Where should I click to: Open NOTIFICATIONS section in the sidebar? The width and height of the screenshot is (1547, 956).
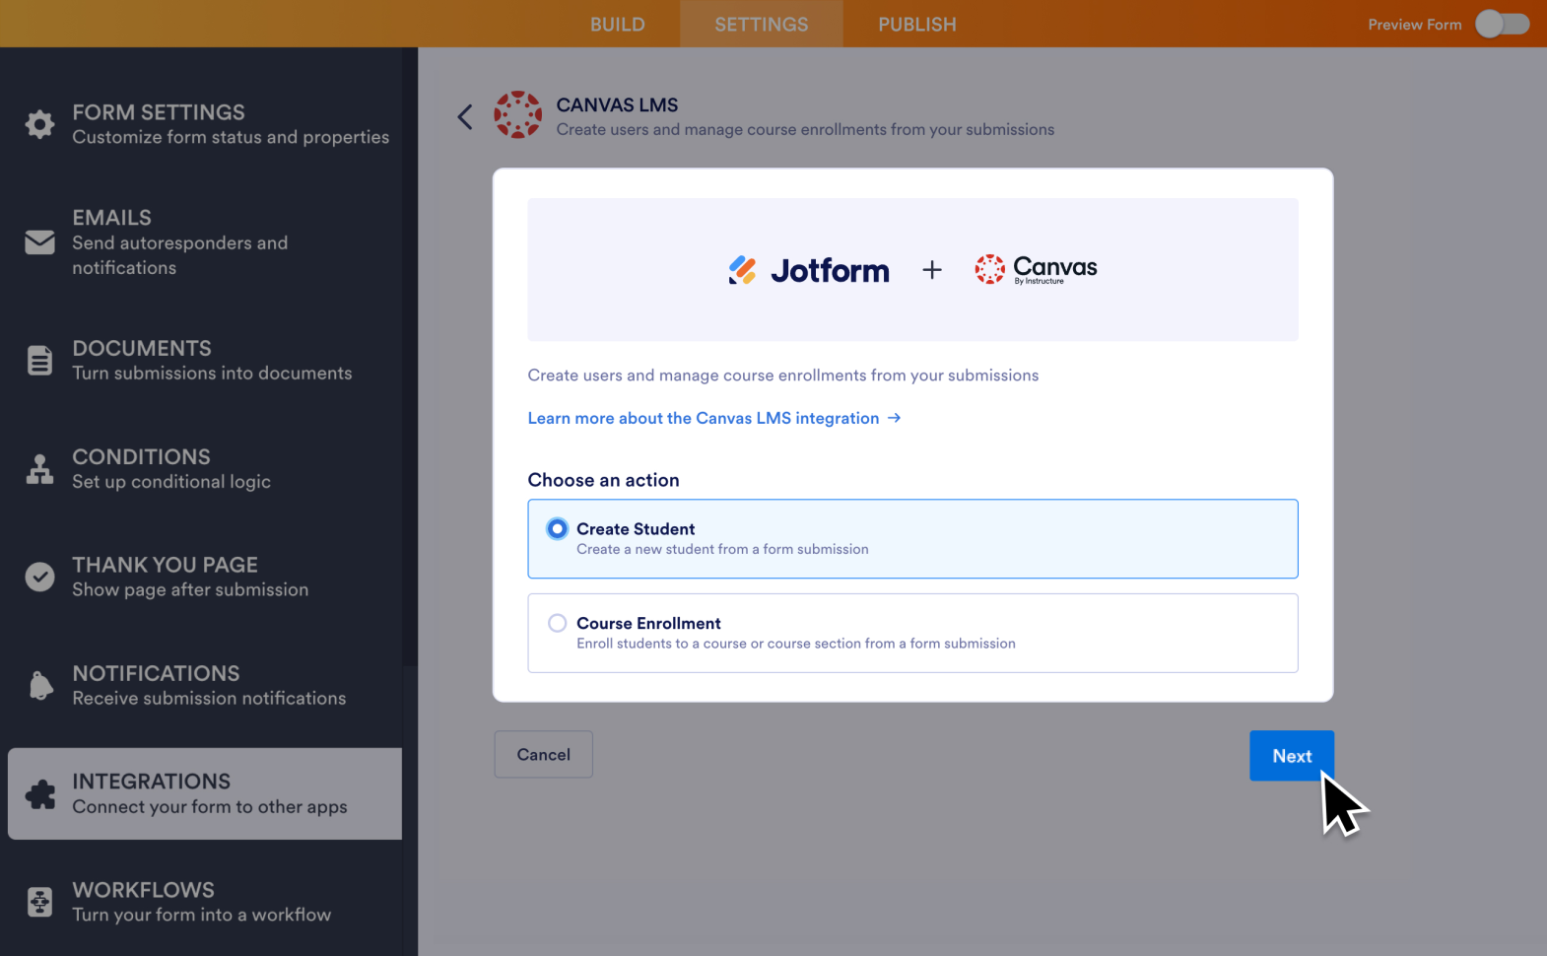pyautogui.click(x=205, y=685)
